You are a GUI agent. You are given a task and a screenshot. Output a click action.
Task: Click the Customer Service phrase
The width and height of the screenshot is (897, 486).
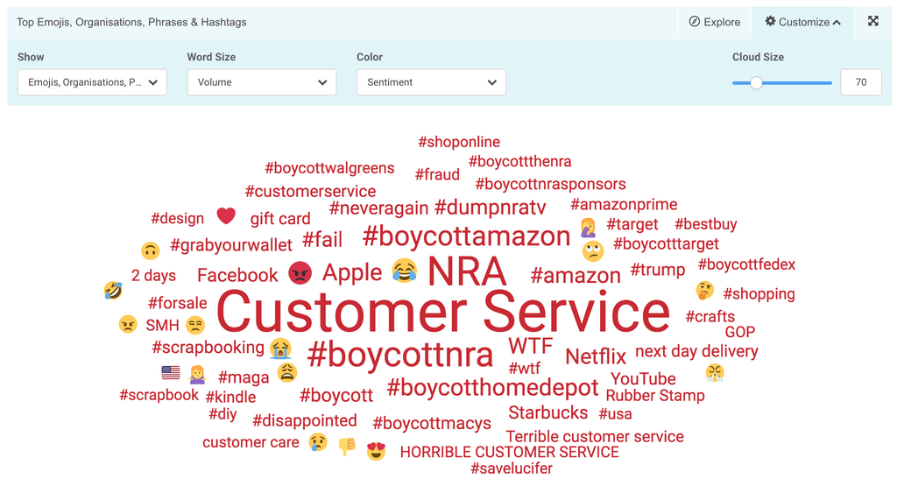[442, 312]
